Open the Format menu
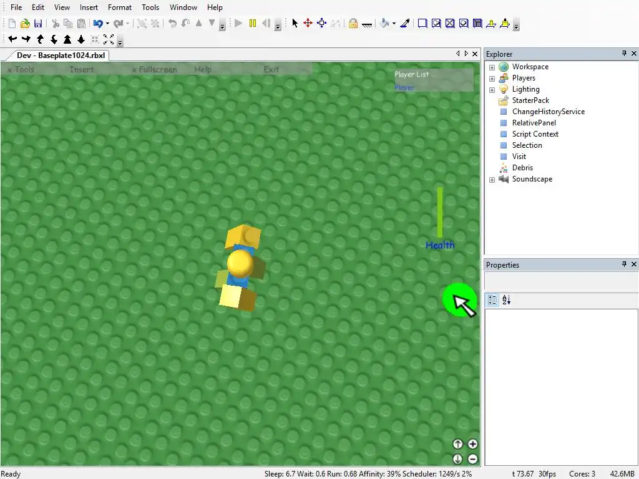This screenshot has height=479, width=639. (120, 7)
